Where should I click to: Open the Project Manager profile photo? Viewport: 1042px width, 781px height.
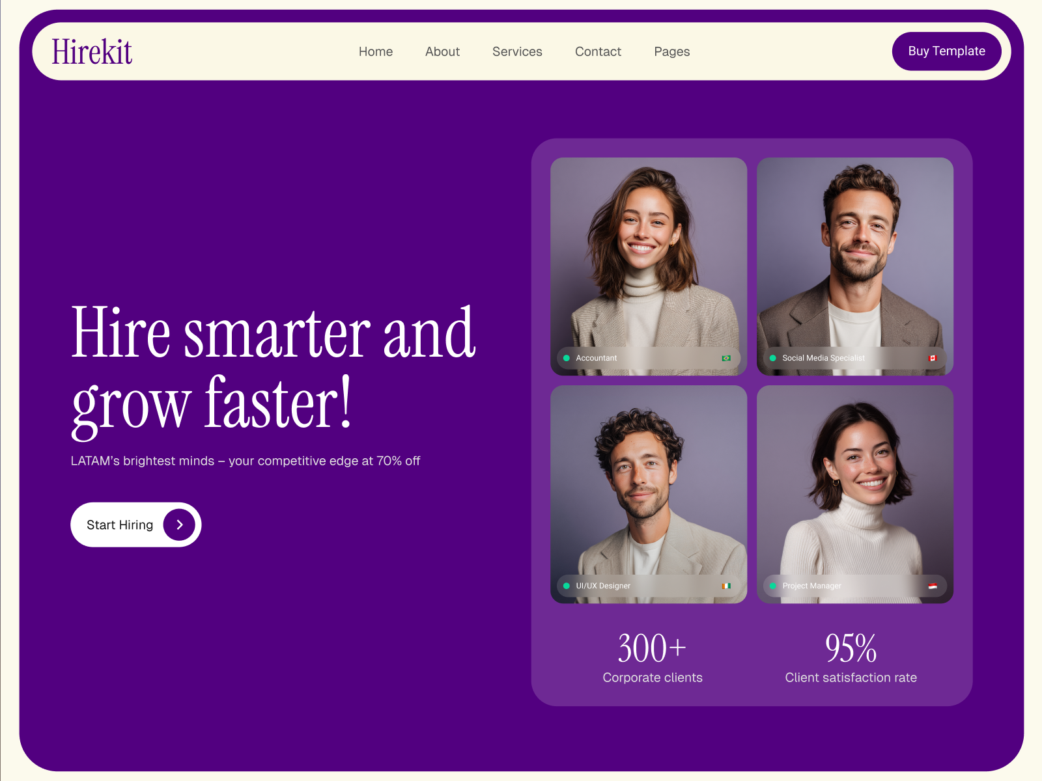pyautogui.click(x=855, y=494)
